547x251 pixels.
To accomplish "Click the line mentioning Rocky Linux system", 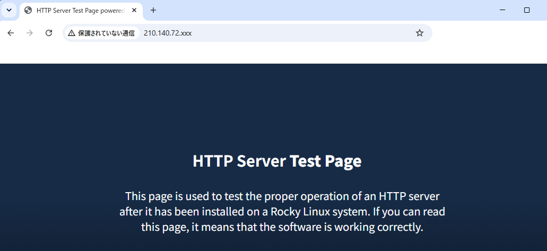I will coord(282,212).
